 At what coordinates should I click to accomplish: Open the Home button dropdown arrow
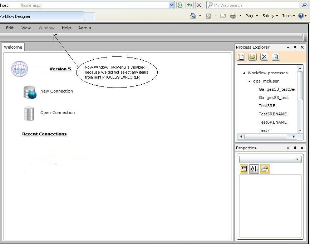[x=200, y=16]
